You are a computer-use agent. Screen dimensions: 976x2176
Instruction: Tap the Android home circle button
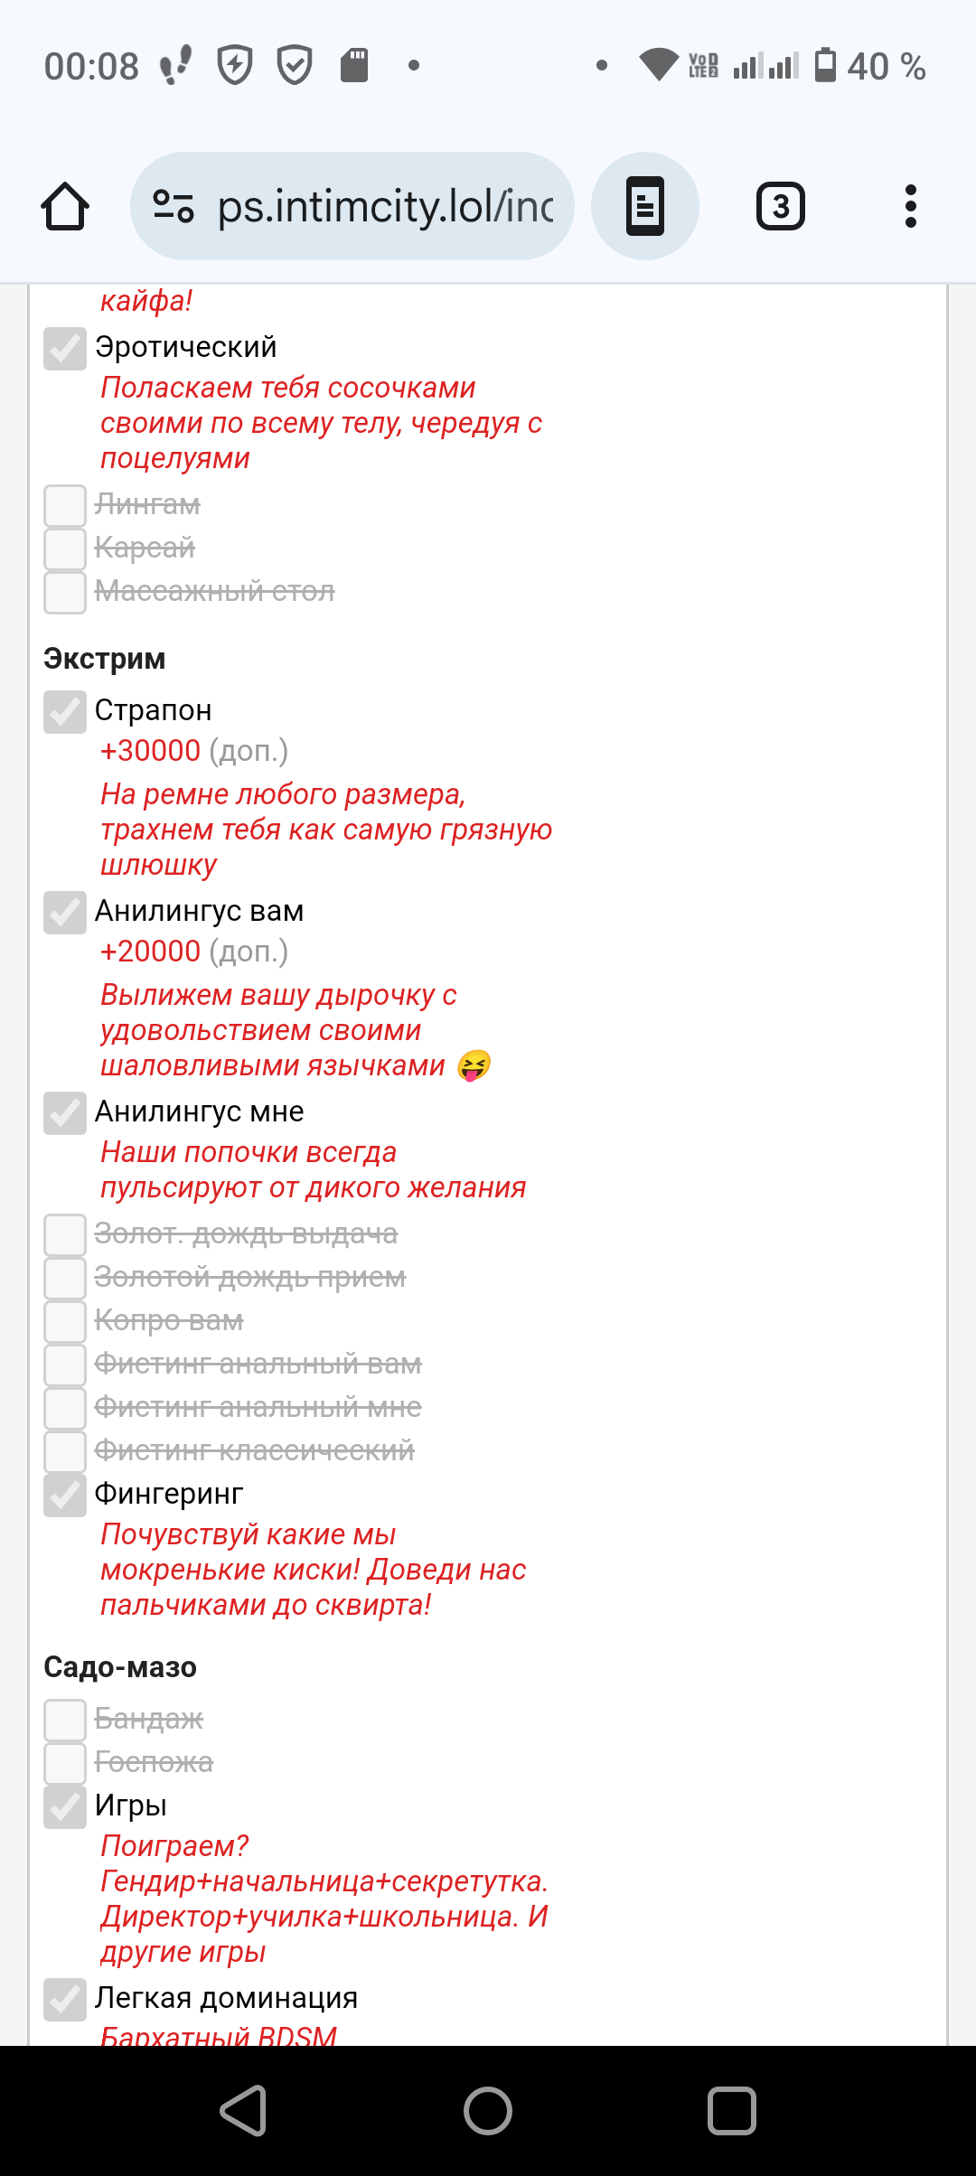pos(488,2111)
